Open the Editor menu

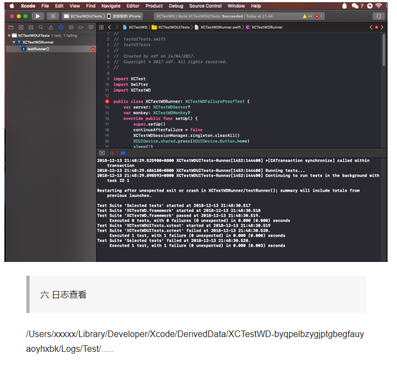pyautogui.click(x=133, y=6)
